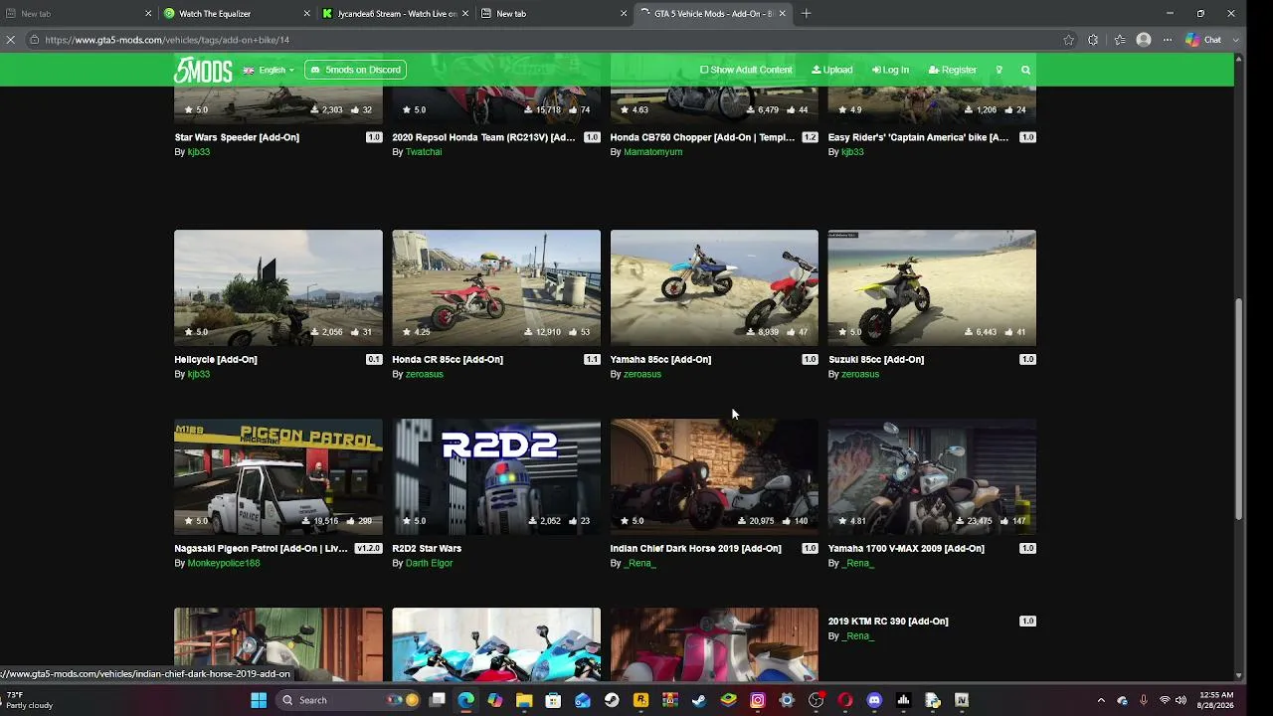Open the Yamaha 85cc mod thumbnail
1273x716 pixels.
[714, 287]
